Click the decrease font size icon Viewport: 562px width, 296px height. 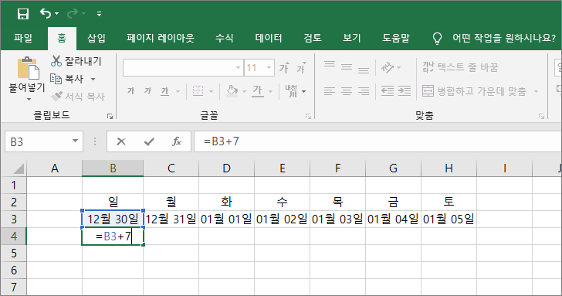pyautogui.click(x=301, y=67)
